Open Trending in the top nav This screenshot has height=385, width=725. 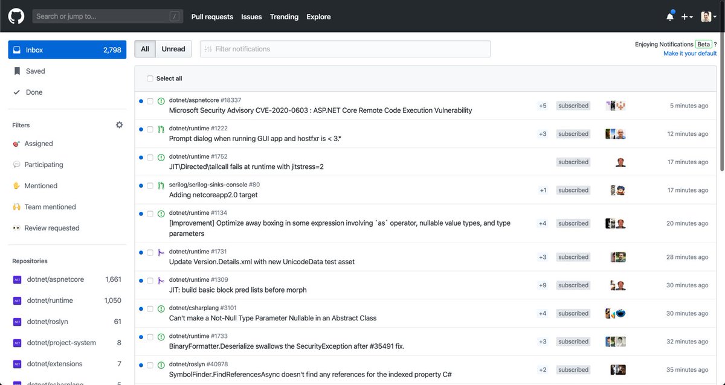pyautogui.click(x=284, y=17)
